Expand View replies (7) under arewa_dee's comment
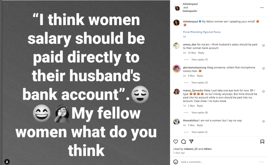 coord(199,59)
